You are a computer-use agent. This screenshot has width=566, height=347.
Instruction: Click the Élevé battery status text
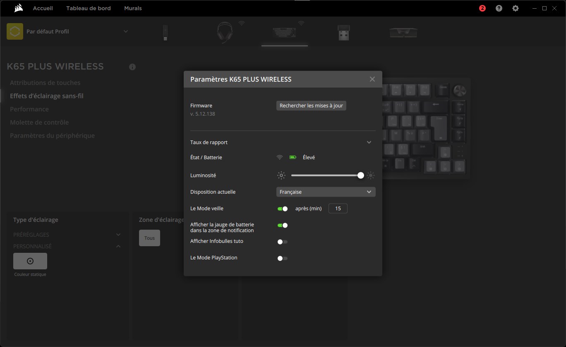(x=309, y=157)
